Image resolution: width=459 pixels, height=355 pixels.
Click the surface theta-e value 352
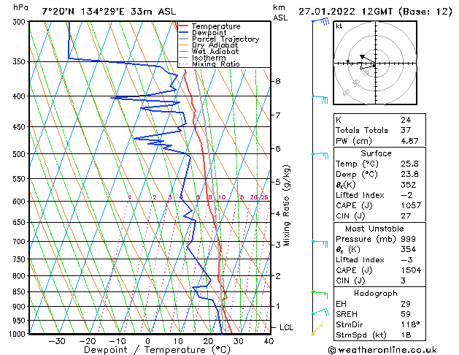[x=409, y=185]
